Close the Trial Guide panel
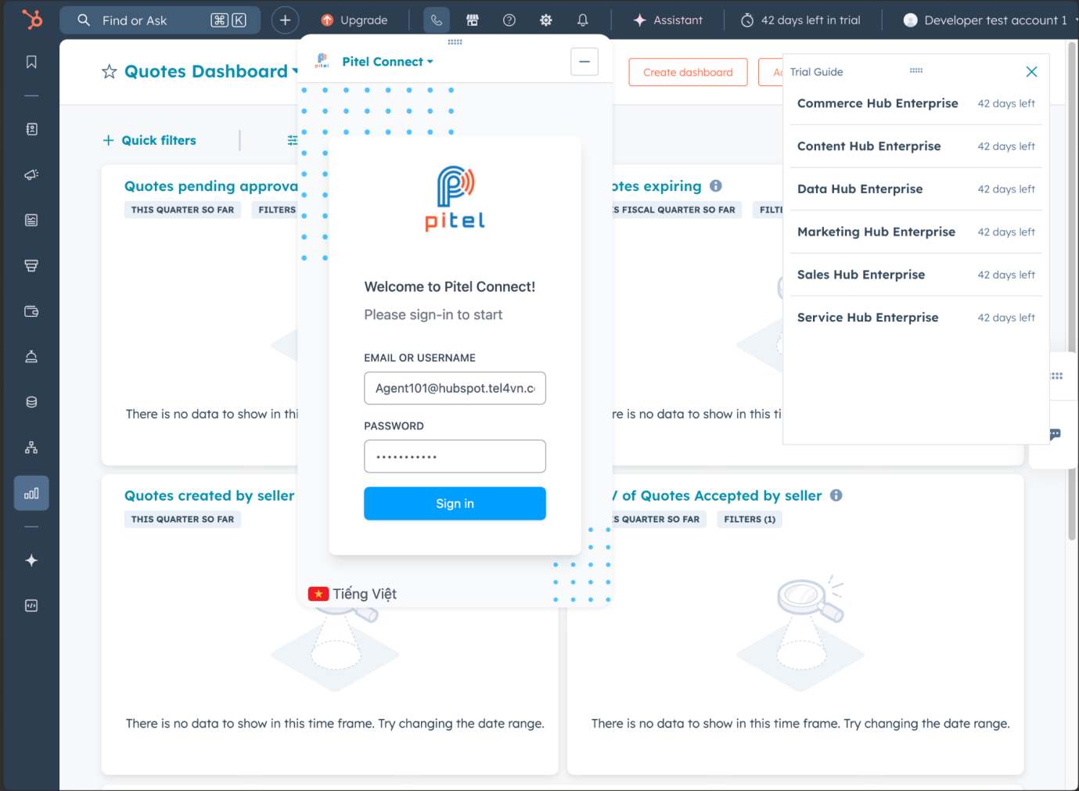 tap(1031, 72)
